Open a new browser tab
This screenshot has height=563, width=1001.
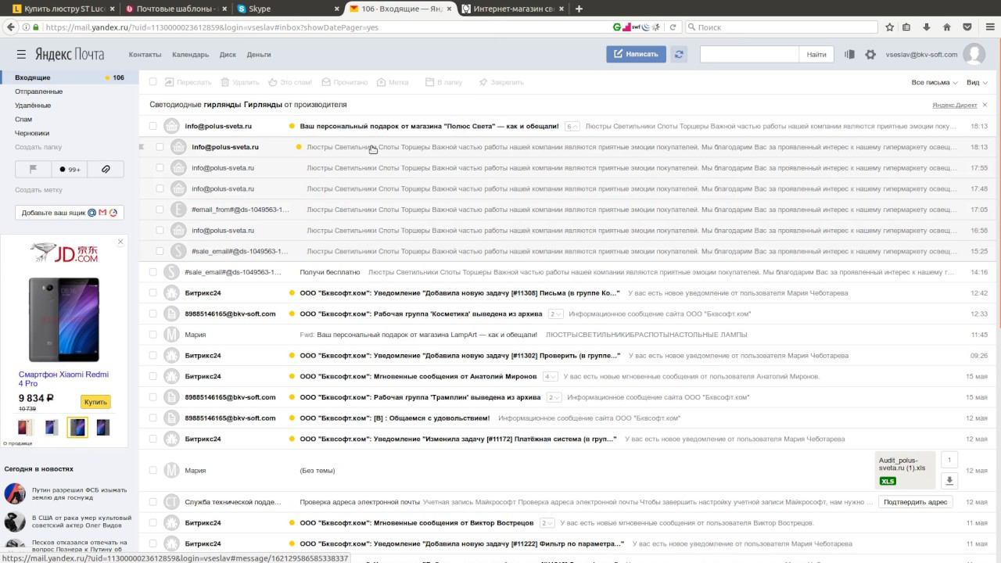click(x=579, y=9)
